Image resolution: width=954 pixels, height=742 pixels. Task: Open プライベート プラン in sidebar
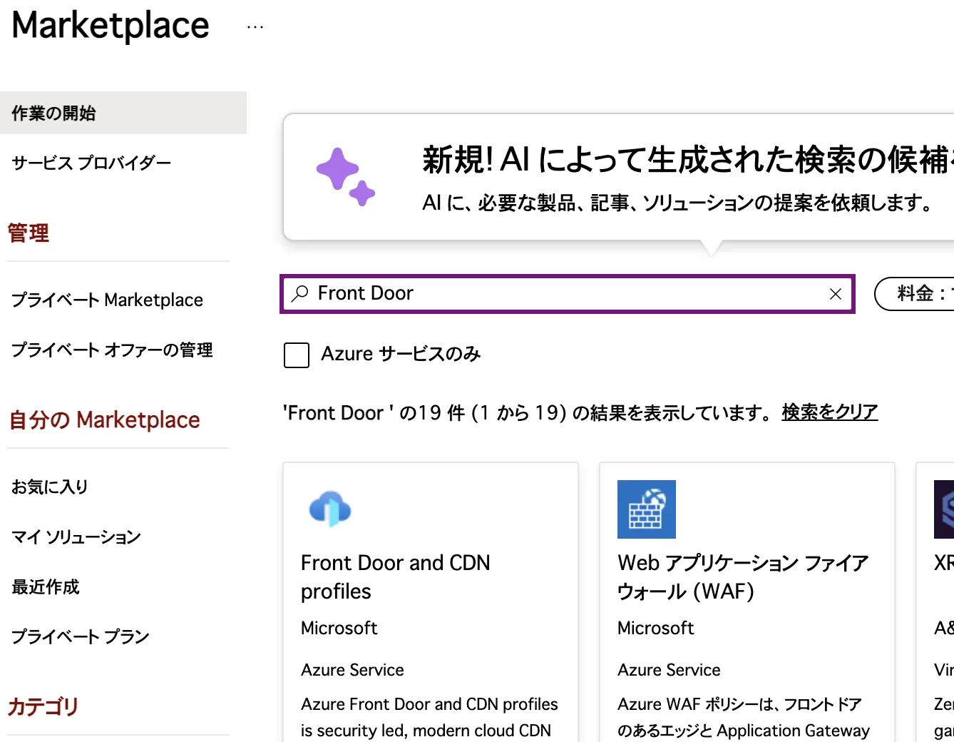click(81, 636)
